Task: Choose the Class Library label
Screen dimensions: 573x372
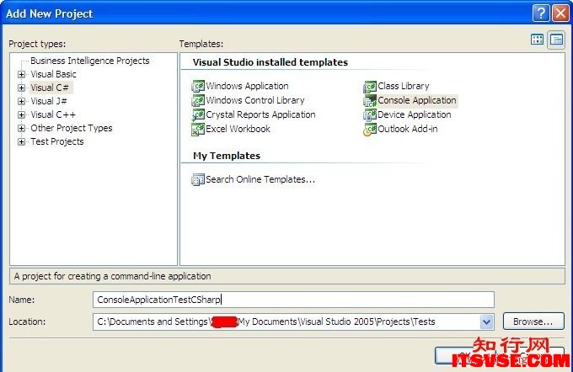Action: 404,86
